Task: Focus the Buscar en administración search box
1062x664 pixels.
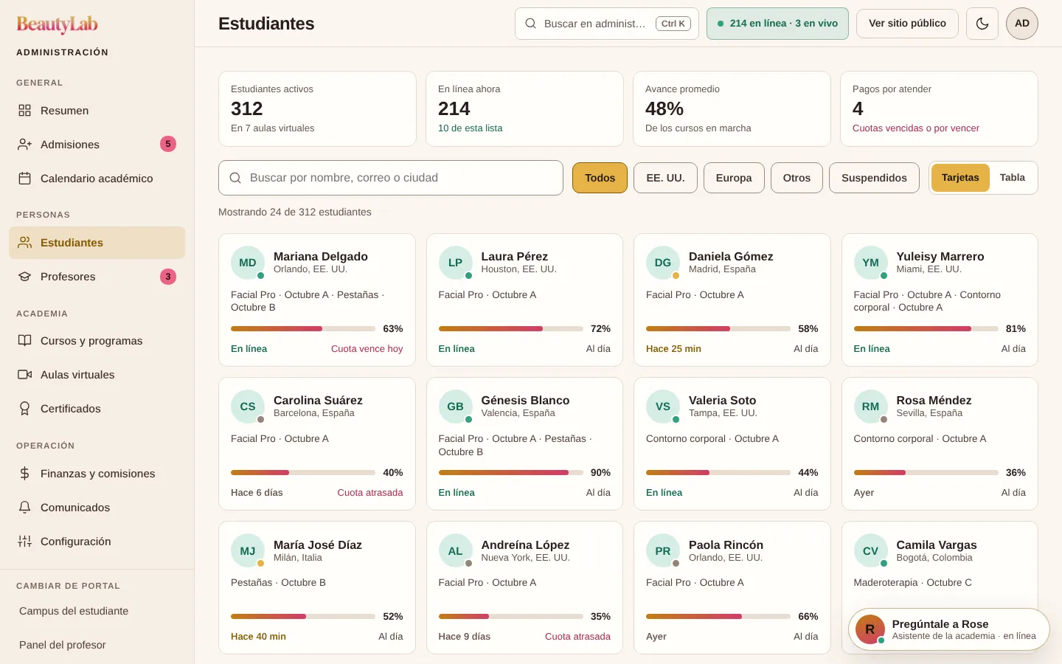Action: pyautogui.click(x=607, y=24)
